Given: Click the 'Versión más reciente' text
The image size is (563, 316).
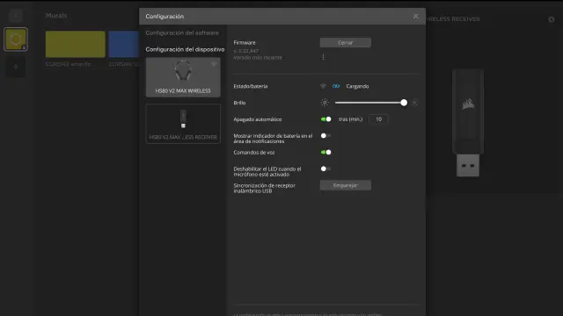Looking at the screenshot, I should (258, 58).
